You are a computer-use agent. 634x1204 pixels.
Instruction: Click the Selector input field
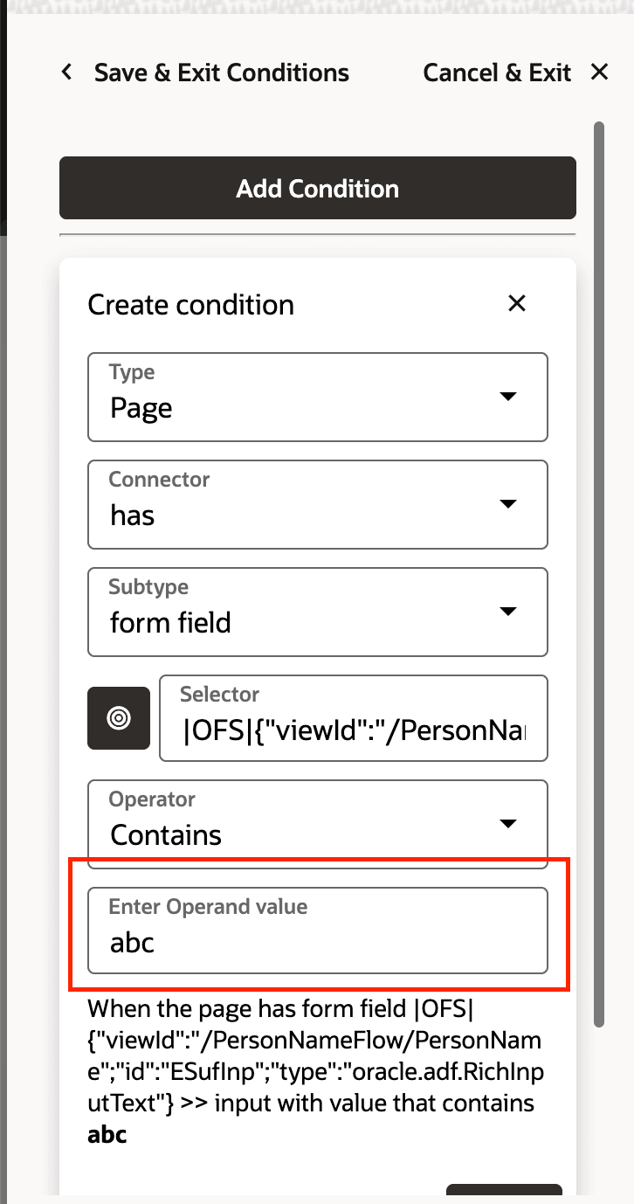tap(354, 718)
